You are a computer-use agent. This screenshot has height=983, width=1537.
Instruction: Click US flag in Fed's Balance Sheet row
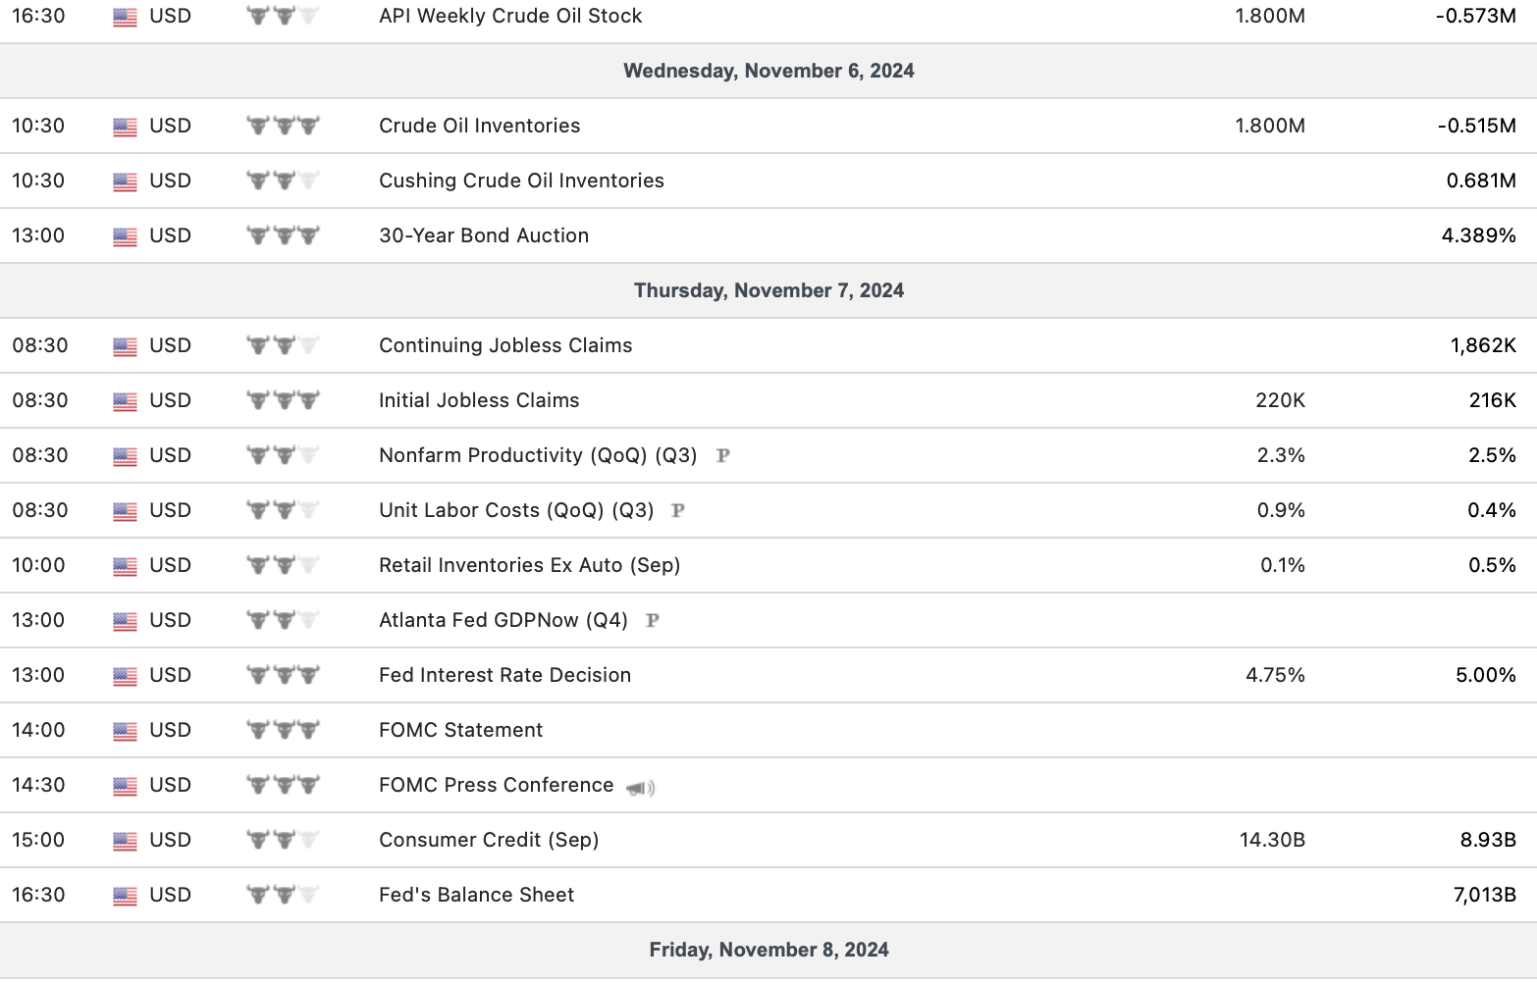click(125, 896)
